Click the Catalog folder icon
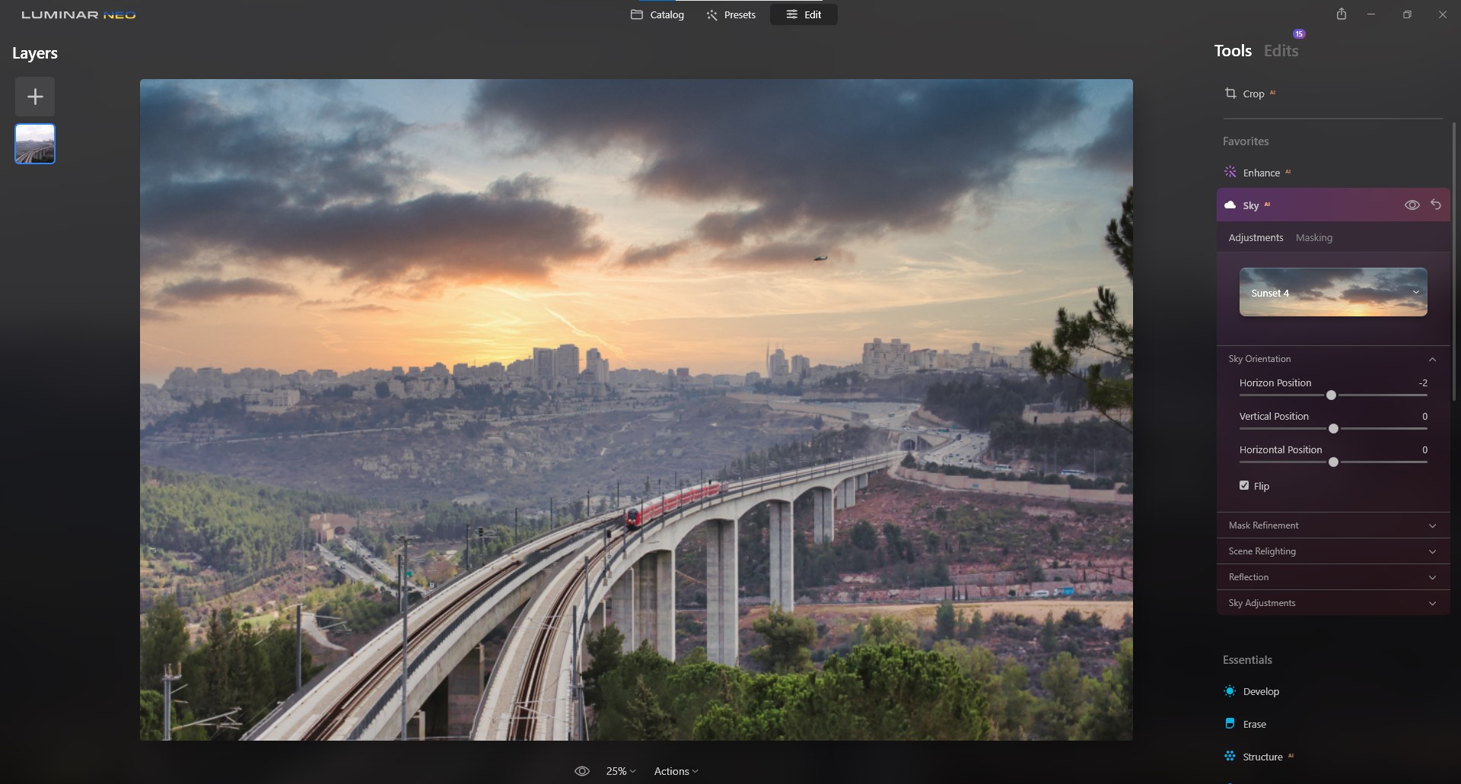The image size is (1461, 784). [638, 14]
